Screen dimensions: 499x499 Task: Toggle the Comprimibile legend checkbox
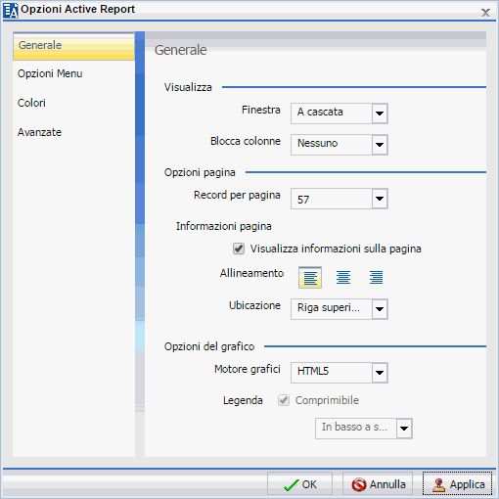284,400
